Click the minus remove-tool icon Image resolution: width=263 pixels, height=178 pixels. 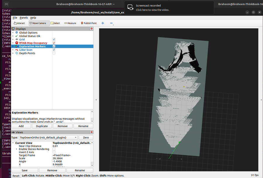click(x=111, y=23)
